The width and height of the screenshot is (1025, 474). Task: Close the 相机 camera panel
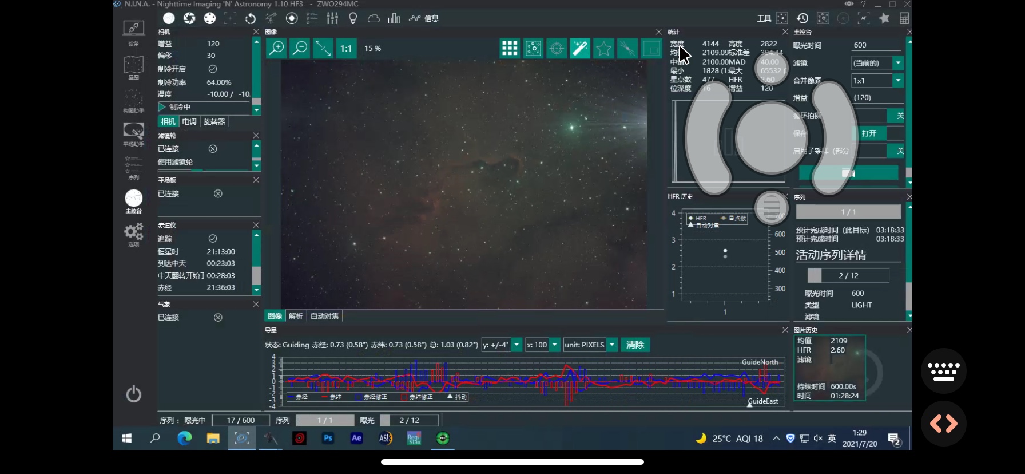[x=256, y=32]
